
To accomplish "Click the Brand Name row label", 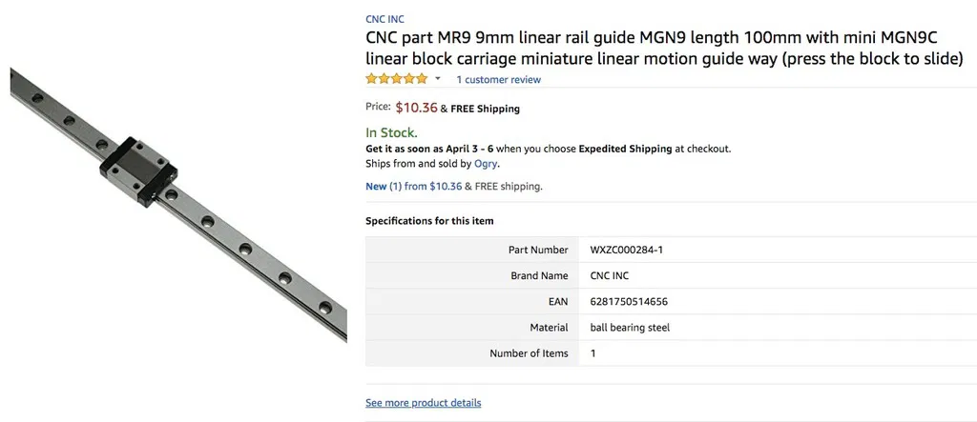I will pyautogui.click(x=539, y=276).
